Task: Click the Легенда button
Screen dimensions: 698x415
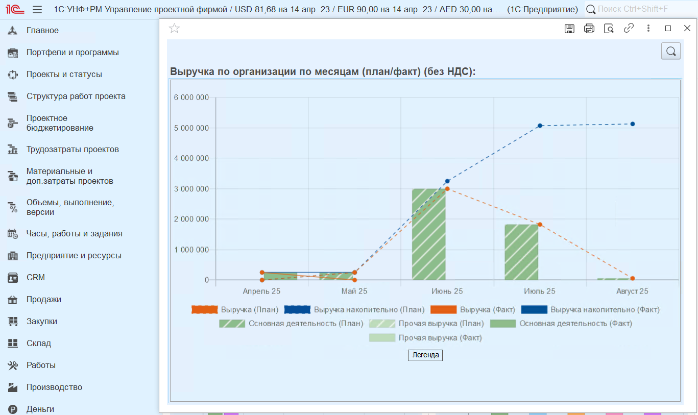Action: coord(425,355)
